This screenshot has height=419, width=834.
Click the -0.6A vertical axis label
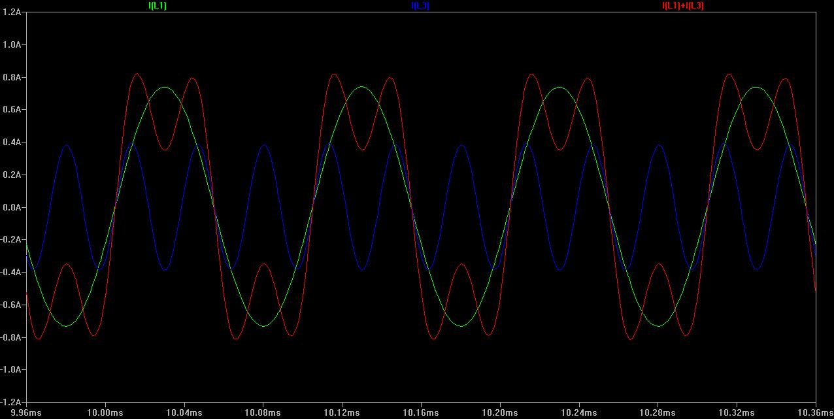(x=12, y=305)
